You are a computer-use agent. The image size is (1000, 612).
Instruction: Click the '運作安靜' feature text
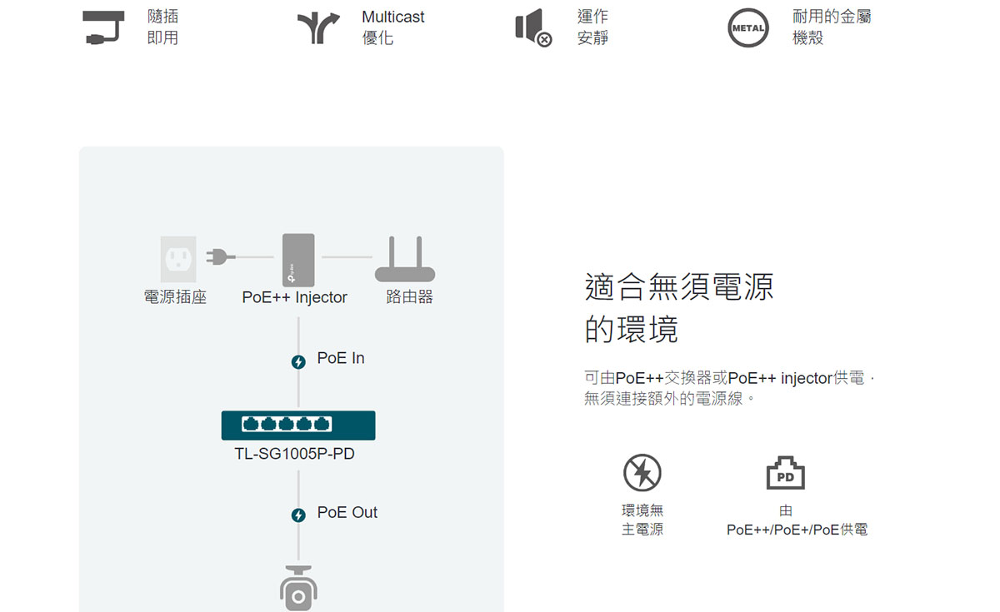pos(592,27)
